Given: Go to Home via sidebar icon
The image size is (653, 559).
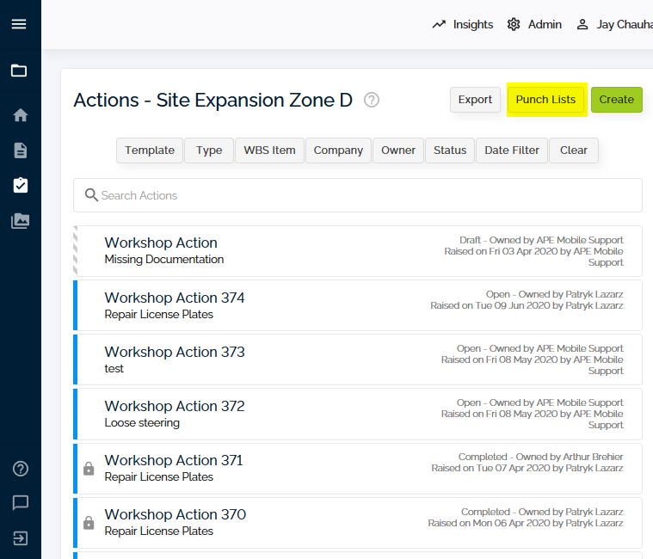Looking at the screenshot, I should (20, 115).
